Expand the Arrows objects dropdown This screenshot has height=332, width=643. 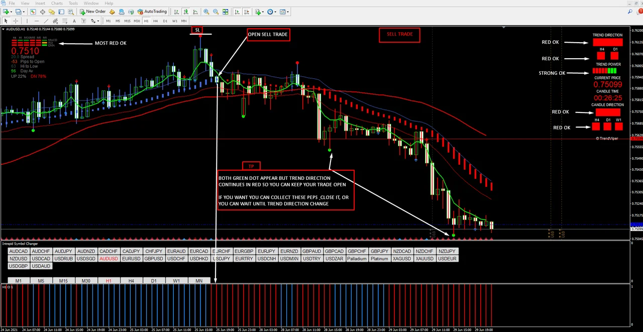point(98,21)
